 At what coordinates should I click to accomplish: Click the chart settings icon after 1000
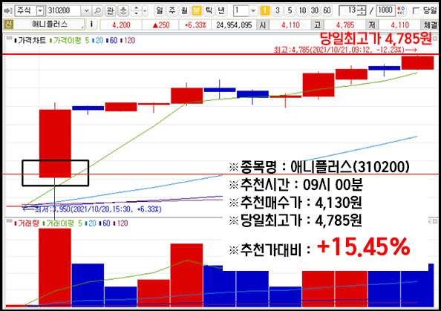pos(401,10)
